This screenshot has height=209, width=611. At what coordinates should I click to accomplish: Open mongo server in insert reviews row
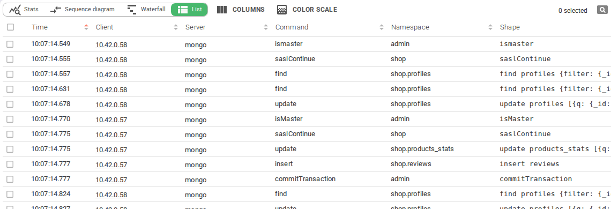tap(196, 165)
